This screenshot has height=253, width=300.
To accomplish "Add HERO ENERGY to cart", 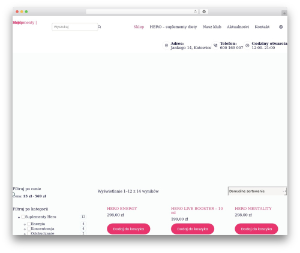I will click(x=128, y=229).
